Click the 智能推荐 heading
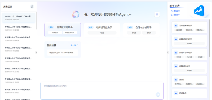The height and width of the screenshot is (100, 212). coord(51,45)
